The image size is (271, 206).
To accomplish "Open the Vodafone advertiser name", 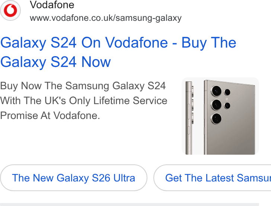I will click(x=52, y=5).
